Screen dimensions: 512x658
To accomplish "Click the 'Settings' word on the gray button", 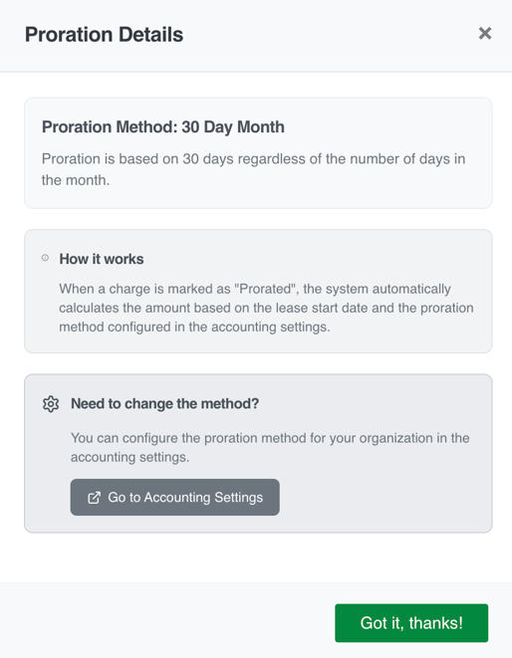I will [x=239, y=498].
